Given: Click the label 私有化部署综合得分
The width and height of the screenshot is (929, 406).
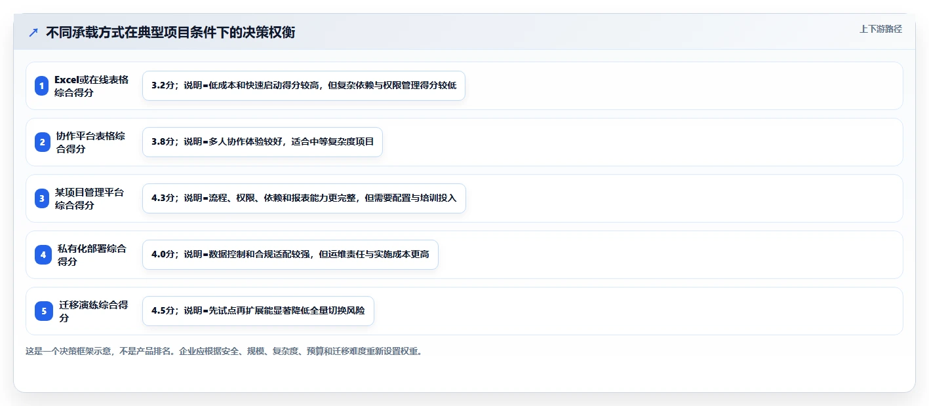Looking at the screenshot, I should pyautogui.click(x=92, y=255).
